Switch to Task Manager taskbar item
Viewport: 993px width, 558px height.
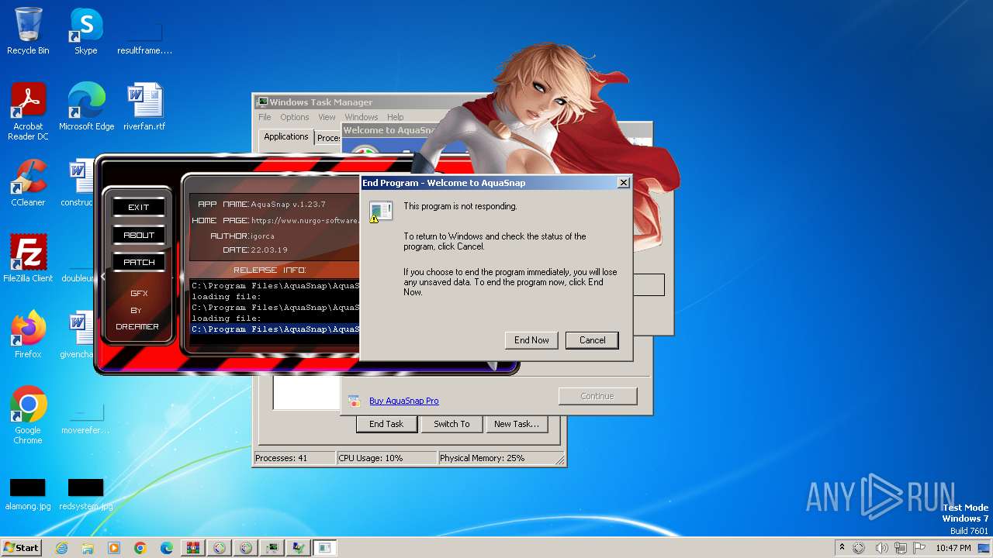point(272,548)
